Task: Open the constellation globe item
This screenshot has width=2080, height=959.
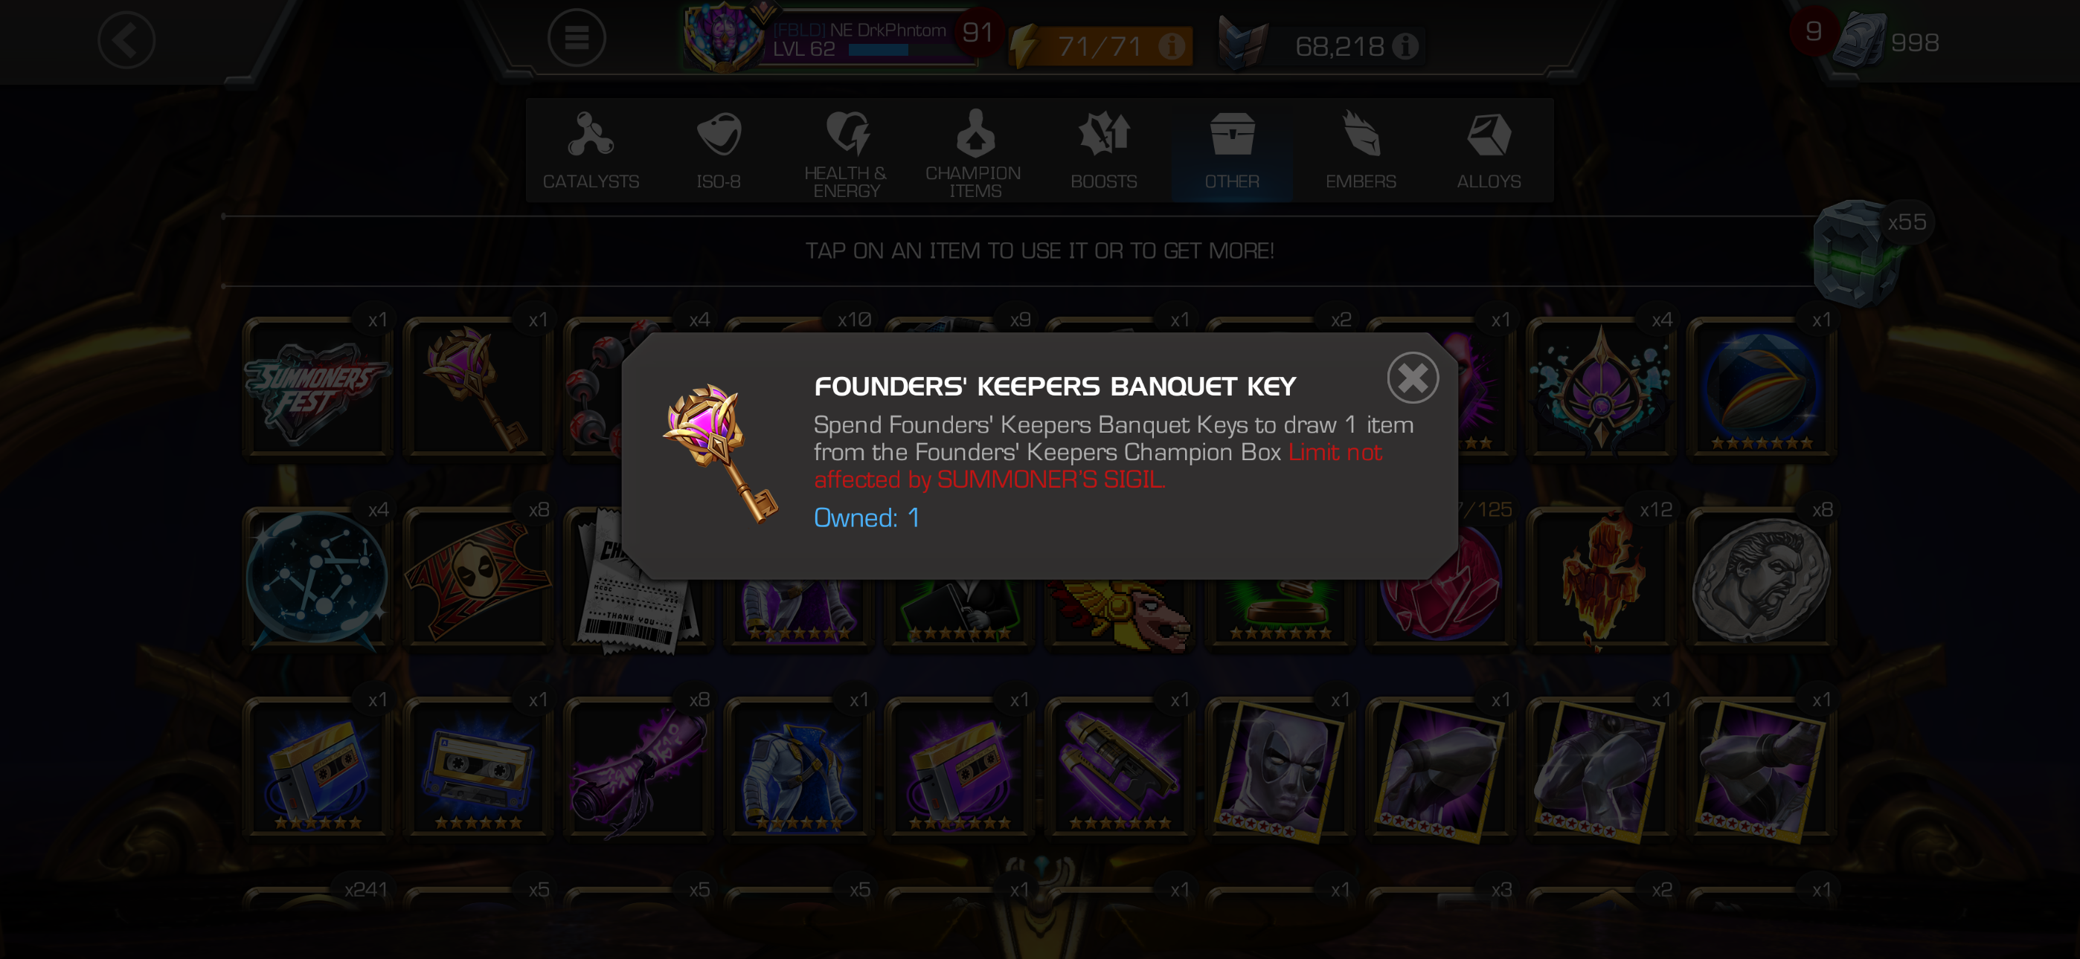Action: coord(318,577)
